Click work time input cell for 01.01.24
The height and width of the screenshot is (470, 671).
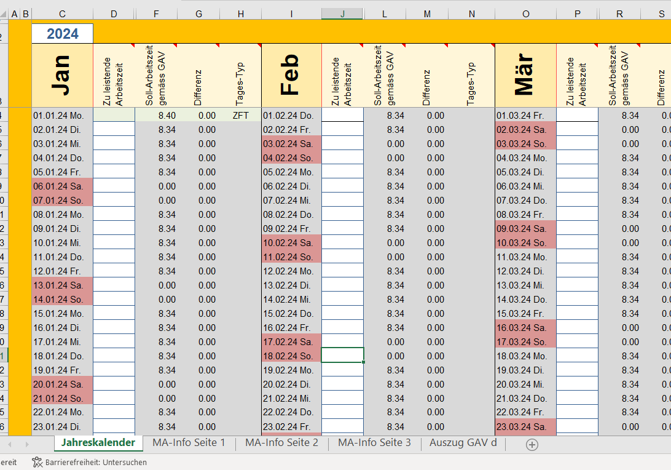[x=114, y=115]
